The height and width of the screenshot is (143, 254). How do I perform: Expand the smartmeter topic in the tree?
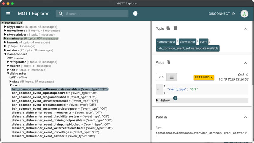(x=5, y=38)
